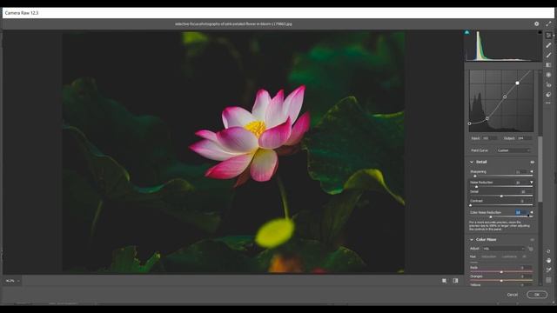Select the Color Sampler eyedropper
Screen dimensions: 557x313
tap(548, 270)
